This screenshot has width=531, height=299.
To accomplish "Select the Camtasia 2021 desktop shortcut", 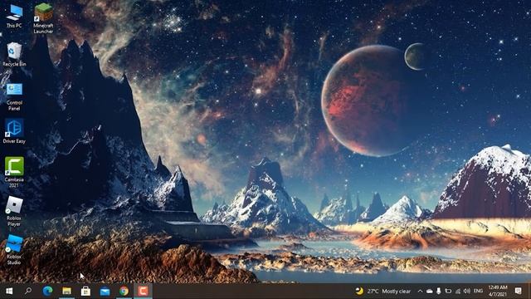I will 14,172.
